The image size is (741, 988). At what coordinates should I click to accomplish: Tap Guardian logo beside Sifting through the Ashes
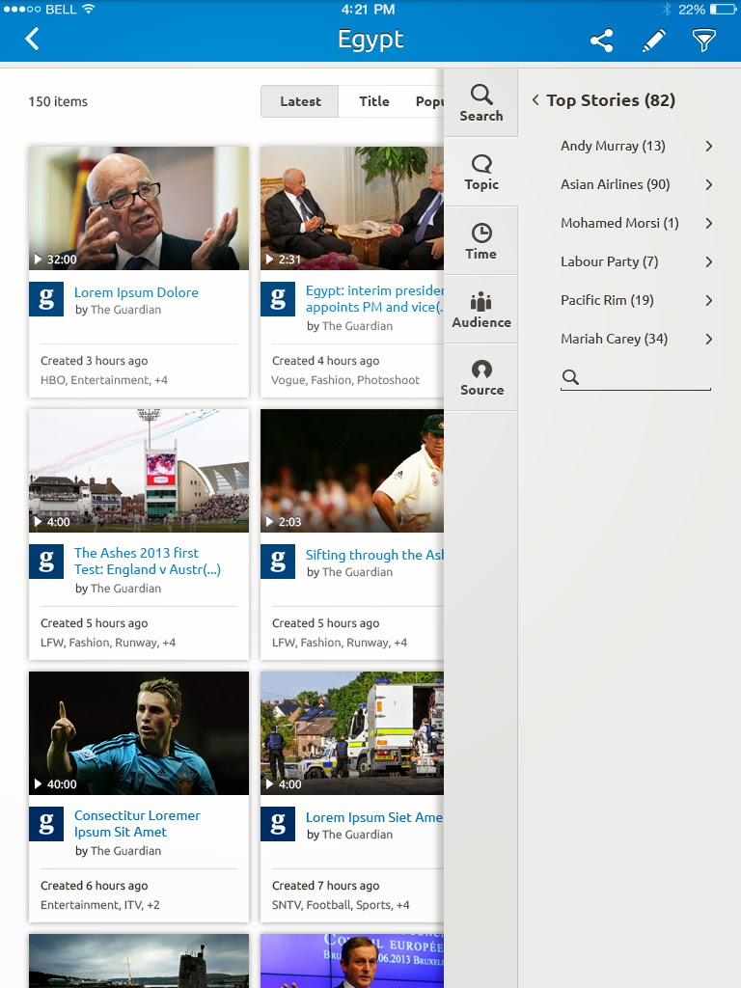(x=278, y=561)
